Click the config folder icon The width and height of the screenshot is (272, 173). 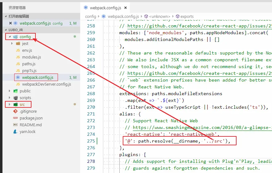(15, 37)
